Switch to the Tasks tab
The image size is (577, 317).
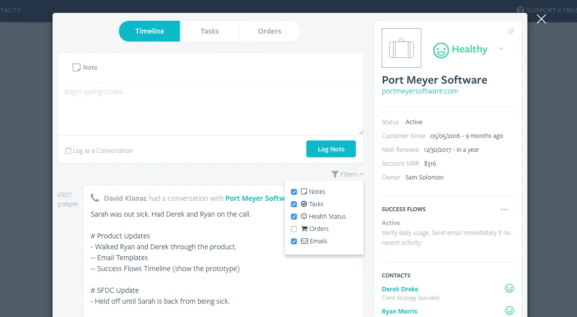click(209, 31)
